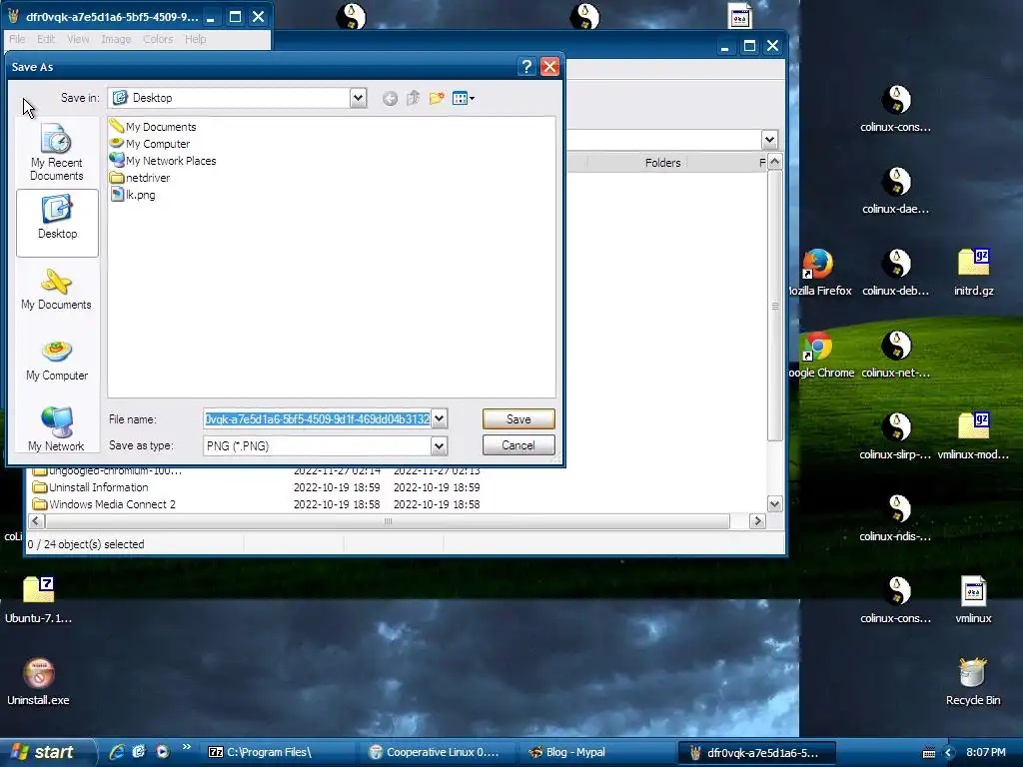This screenshot has width=1023, height=767.
Task: Select Recycle Bin desktop icon
Action: [x=973, y=681]
